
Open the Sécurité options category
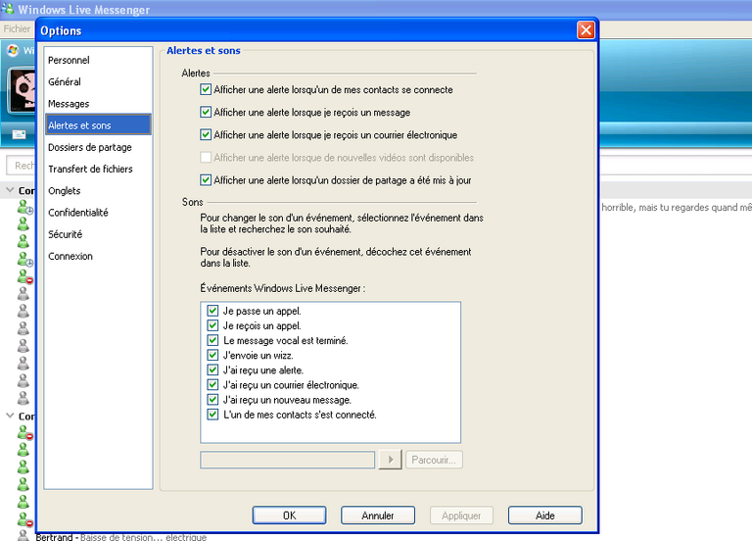point(98,234)
